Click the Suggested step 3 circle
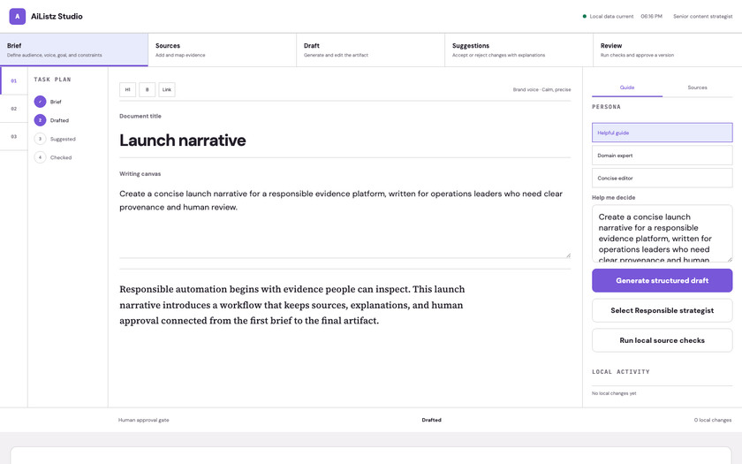Image resolution: width=742 pixels, height=464 pixels. 41,139
